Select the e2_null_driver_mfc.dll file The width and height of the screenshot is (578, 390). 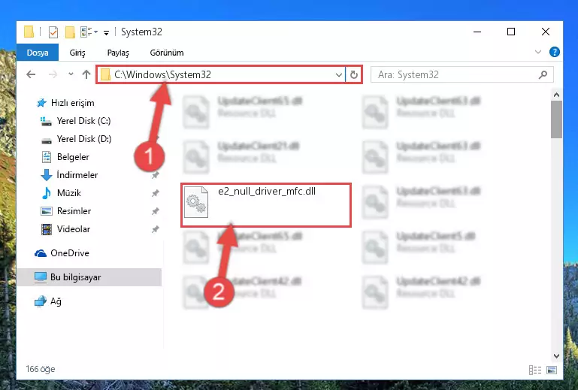click(266, 205)
